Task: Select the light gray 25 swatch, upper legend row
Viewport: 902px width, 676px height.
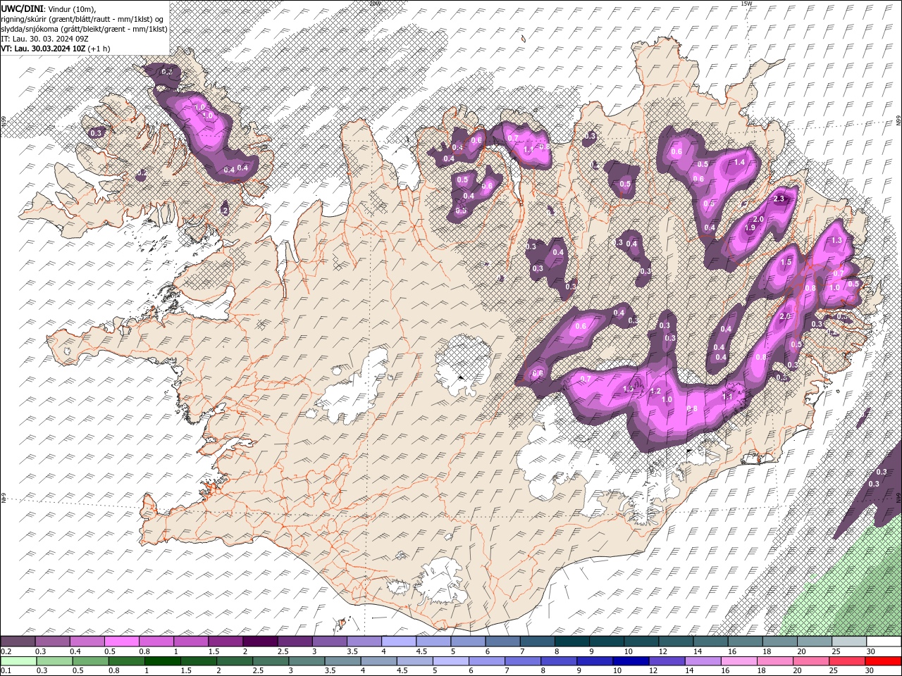Action: pyautogui.click(x=850, y=641)
